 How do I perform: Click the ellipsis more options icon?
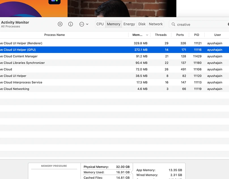[x=82, y=24]
